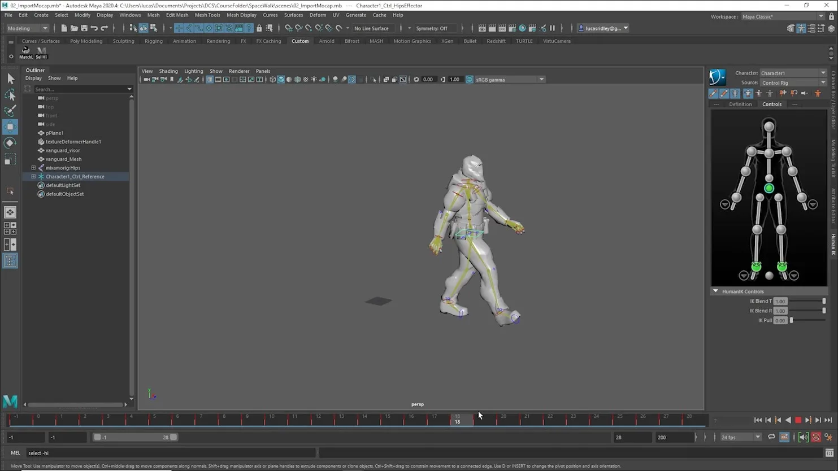Expand mixamorig:Hips in the Outliner
The width and height of the screenshot is (838, 471).
pos(33,168)
